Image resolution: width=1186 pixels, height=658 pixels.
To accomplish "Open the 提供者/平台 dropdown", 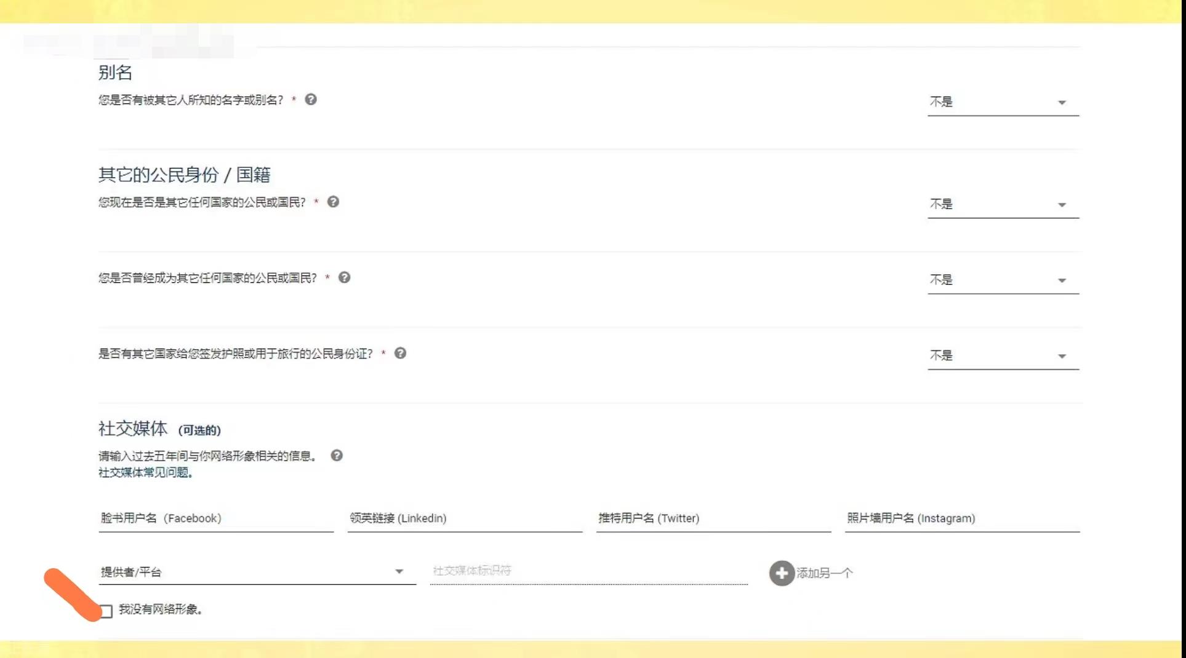I will point(246,571).
